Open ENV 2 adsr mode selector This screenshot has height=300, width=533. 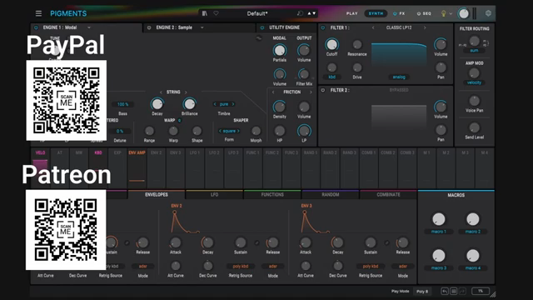tap(273, 267)
